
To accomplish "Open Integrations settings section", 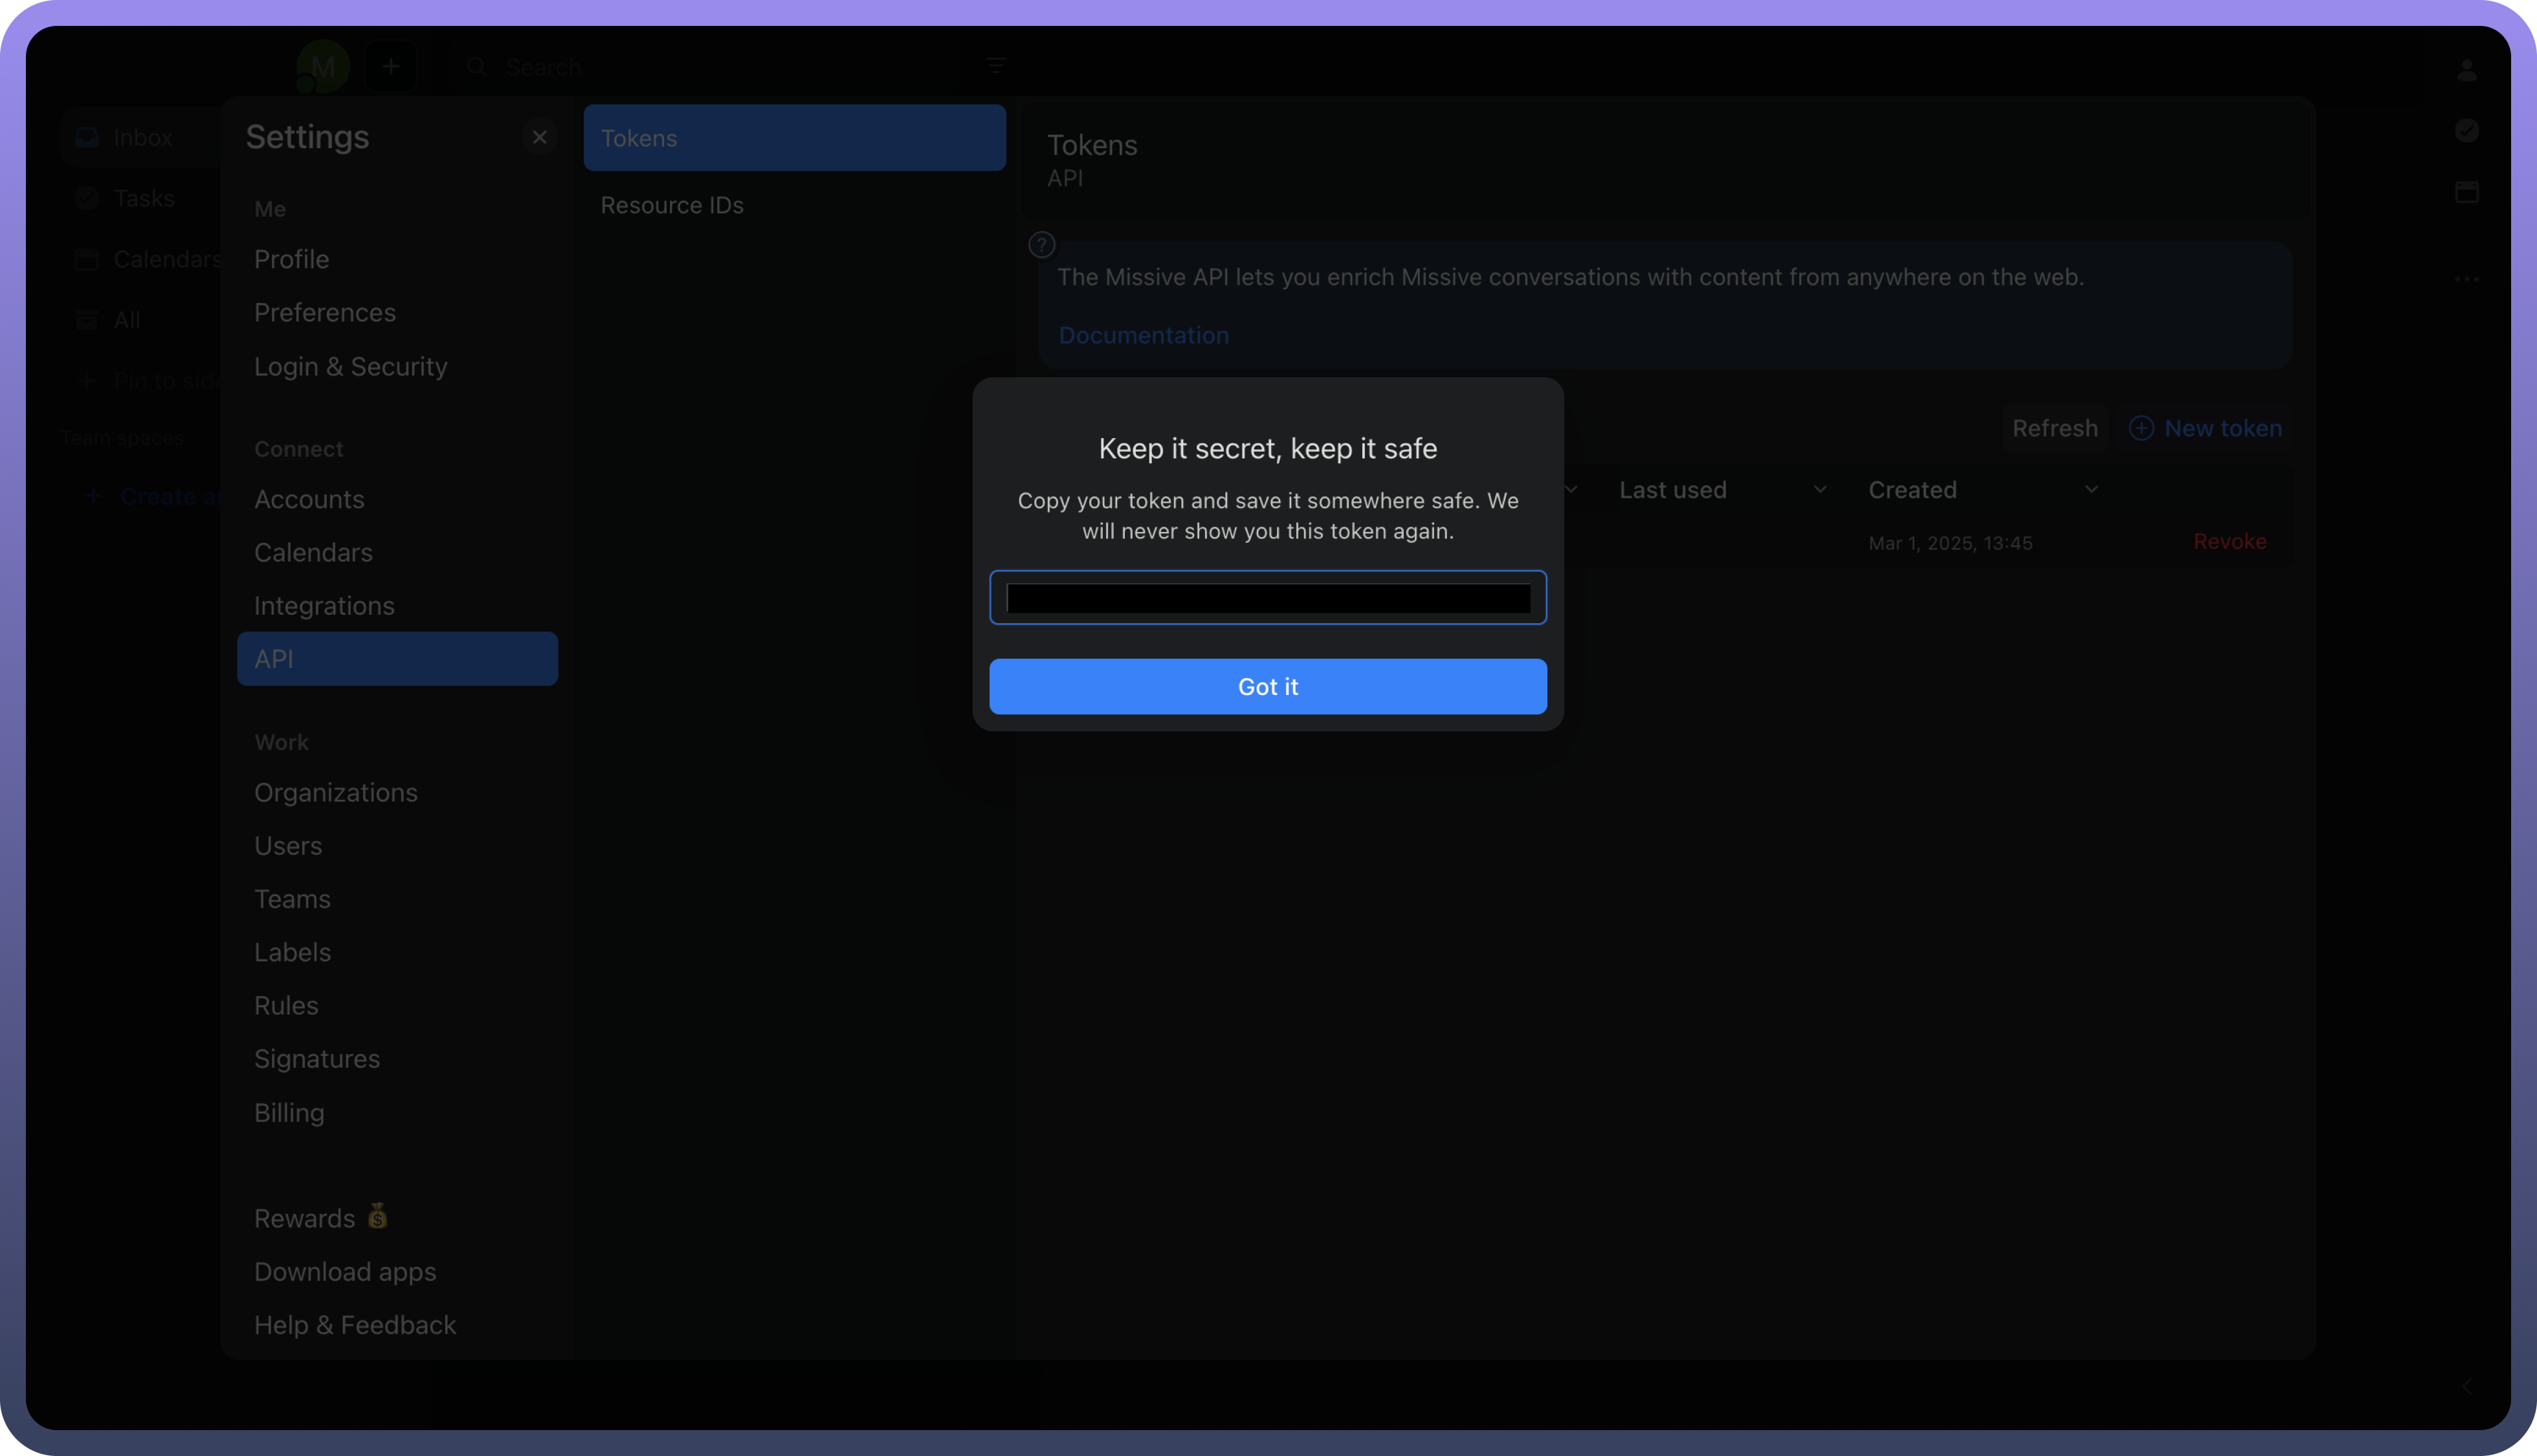I will coord(324,606).
